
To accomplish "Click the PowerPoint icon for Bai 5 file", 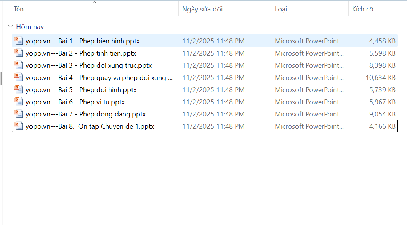I will pos(19,89).
